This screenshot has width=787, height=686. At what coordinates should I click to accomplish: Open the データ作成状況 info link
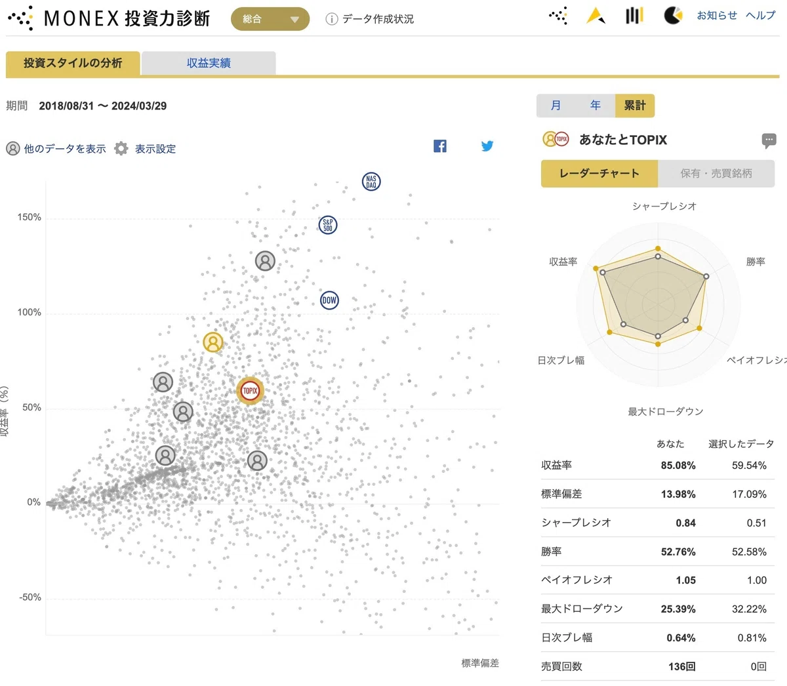click(x=370, y=19)
